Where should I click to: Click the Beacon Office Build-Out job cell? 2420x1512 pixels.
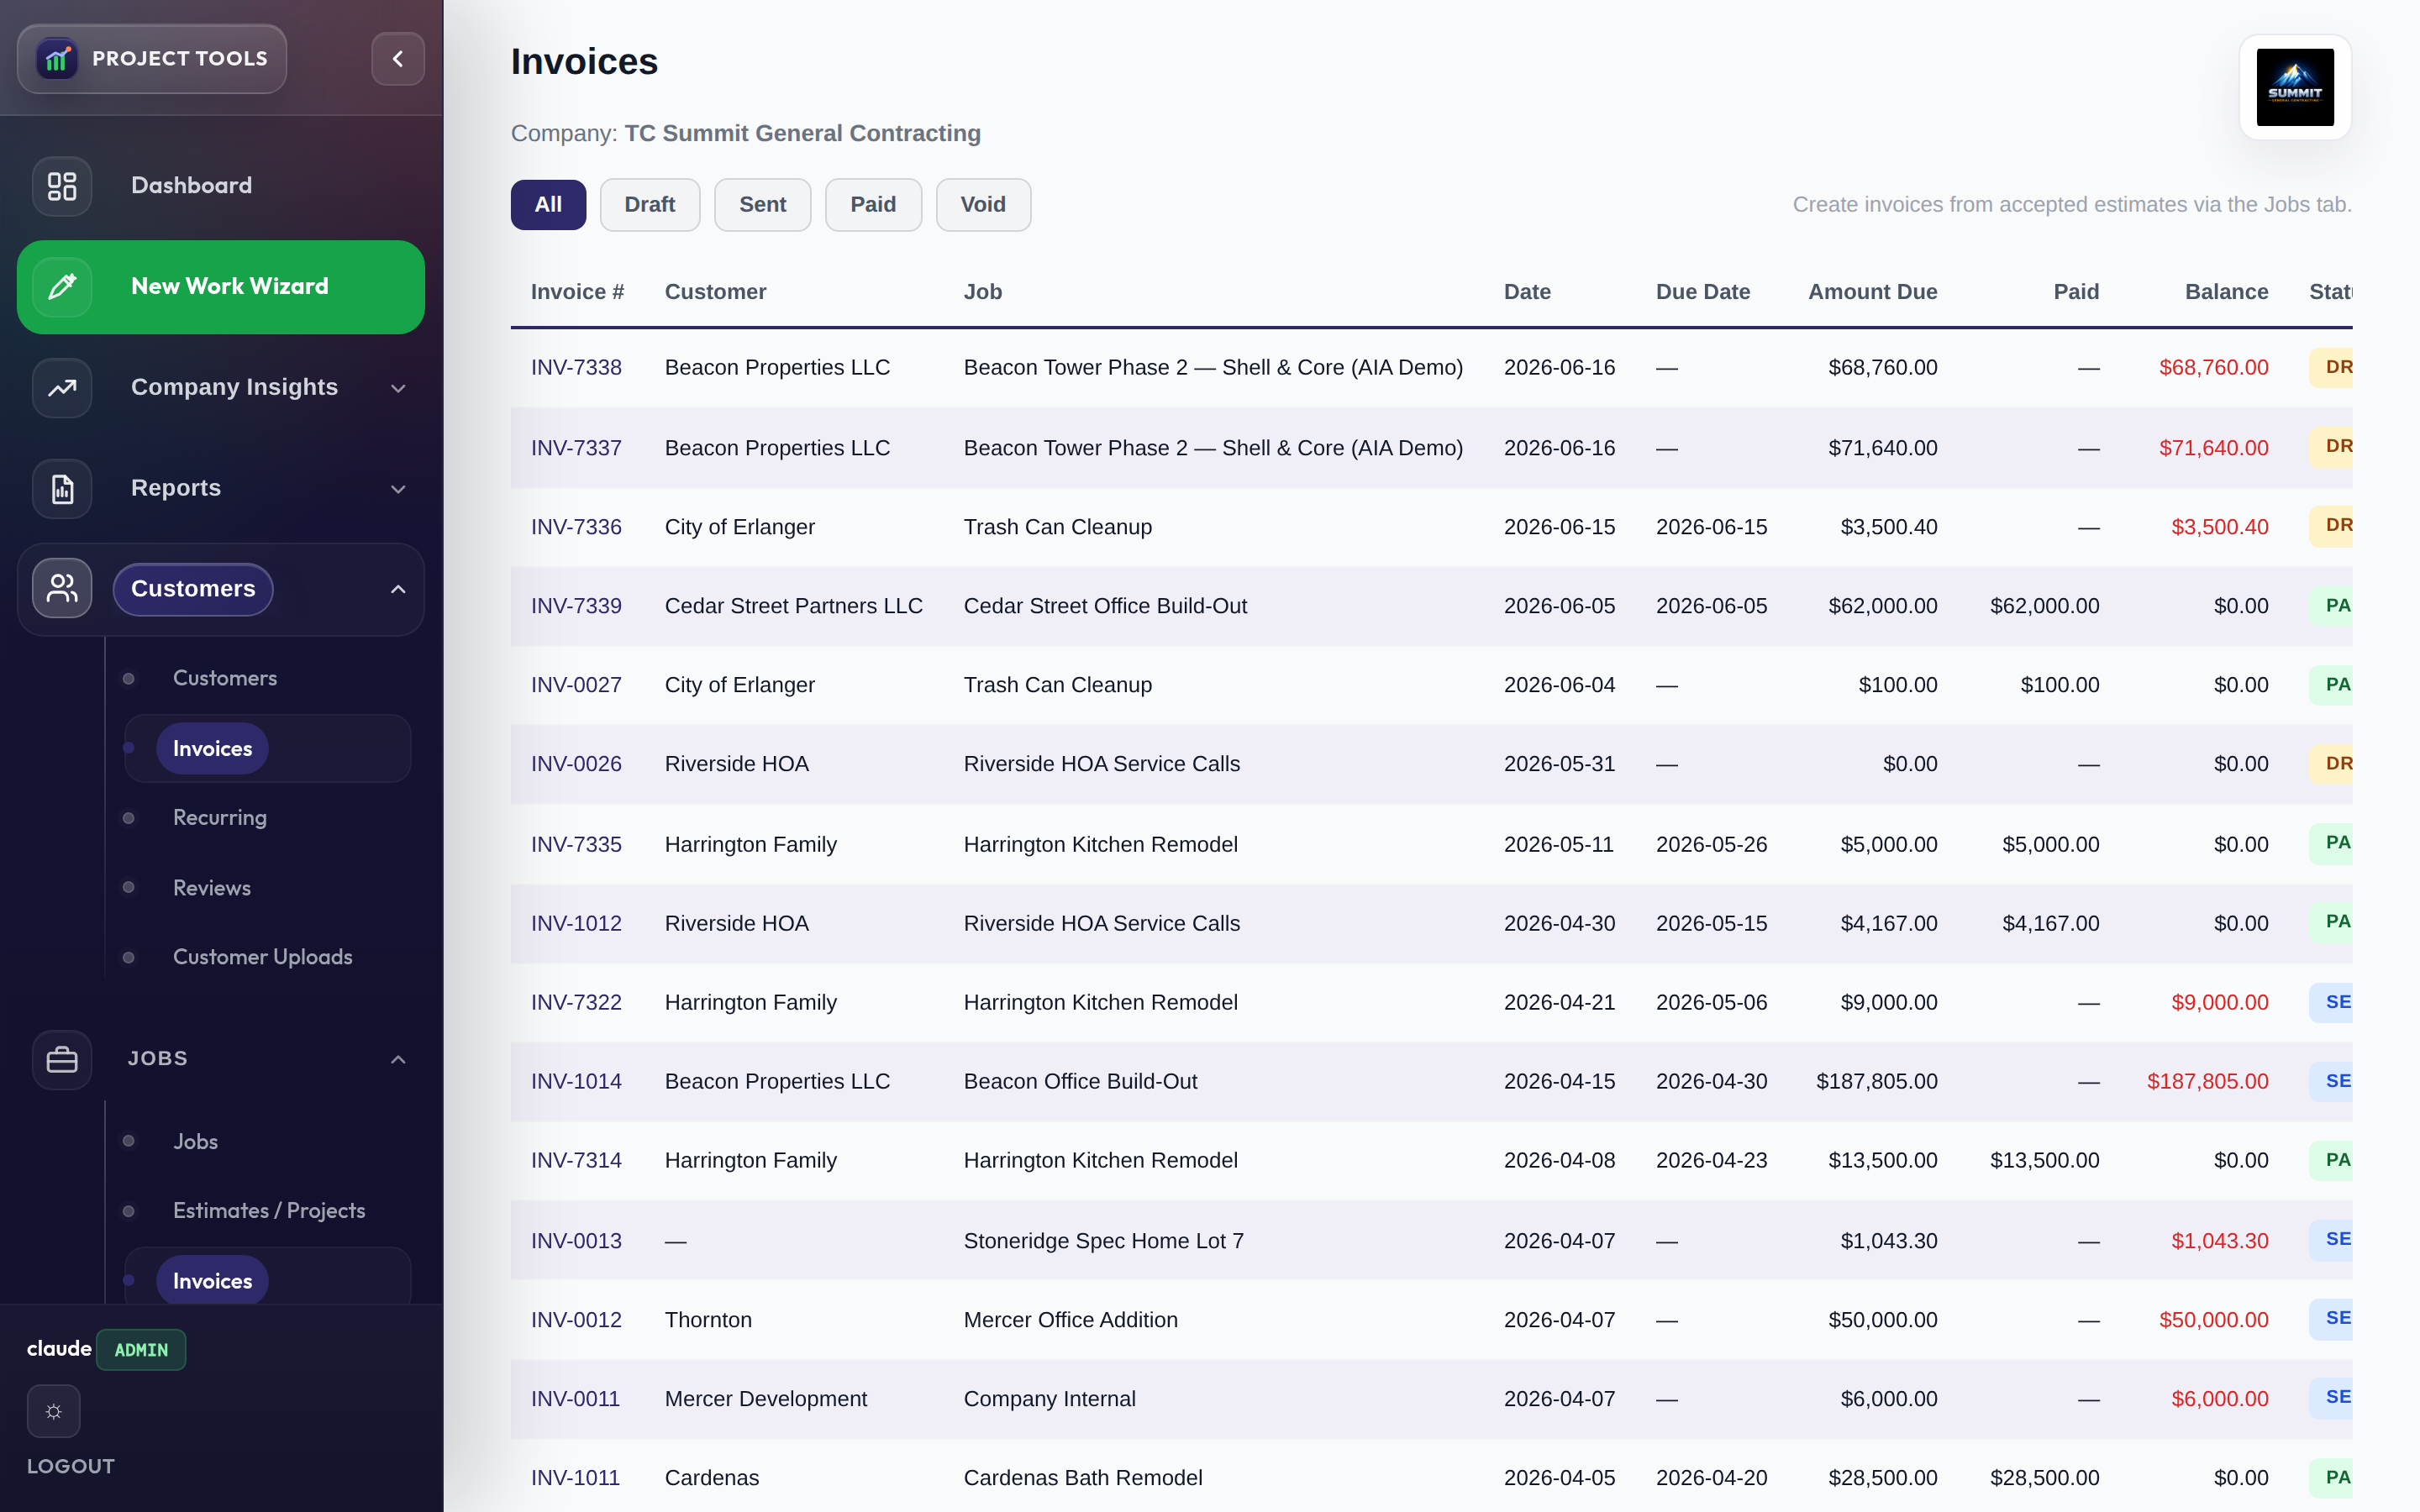coord(1080,1081)
